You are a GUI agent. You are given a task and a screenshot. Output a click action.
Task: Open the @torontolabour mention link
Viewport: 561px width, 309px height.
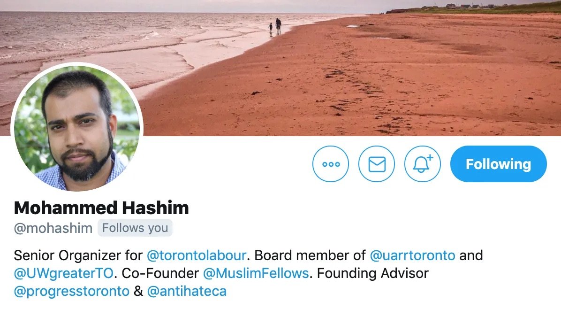(x=197, y=255)
